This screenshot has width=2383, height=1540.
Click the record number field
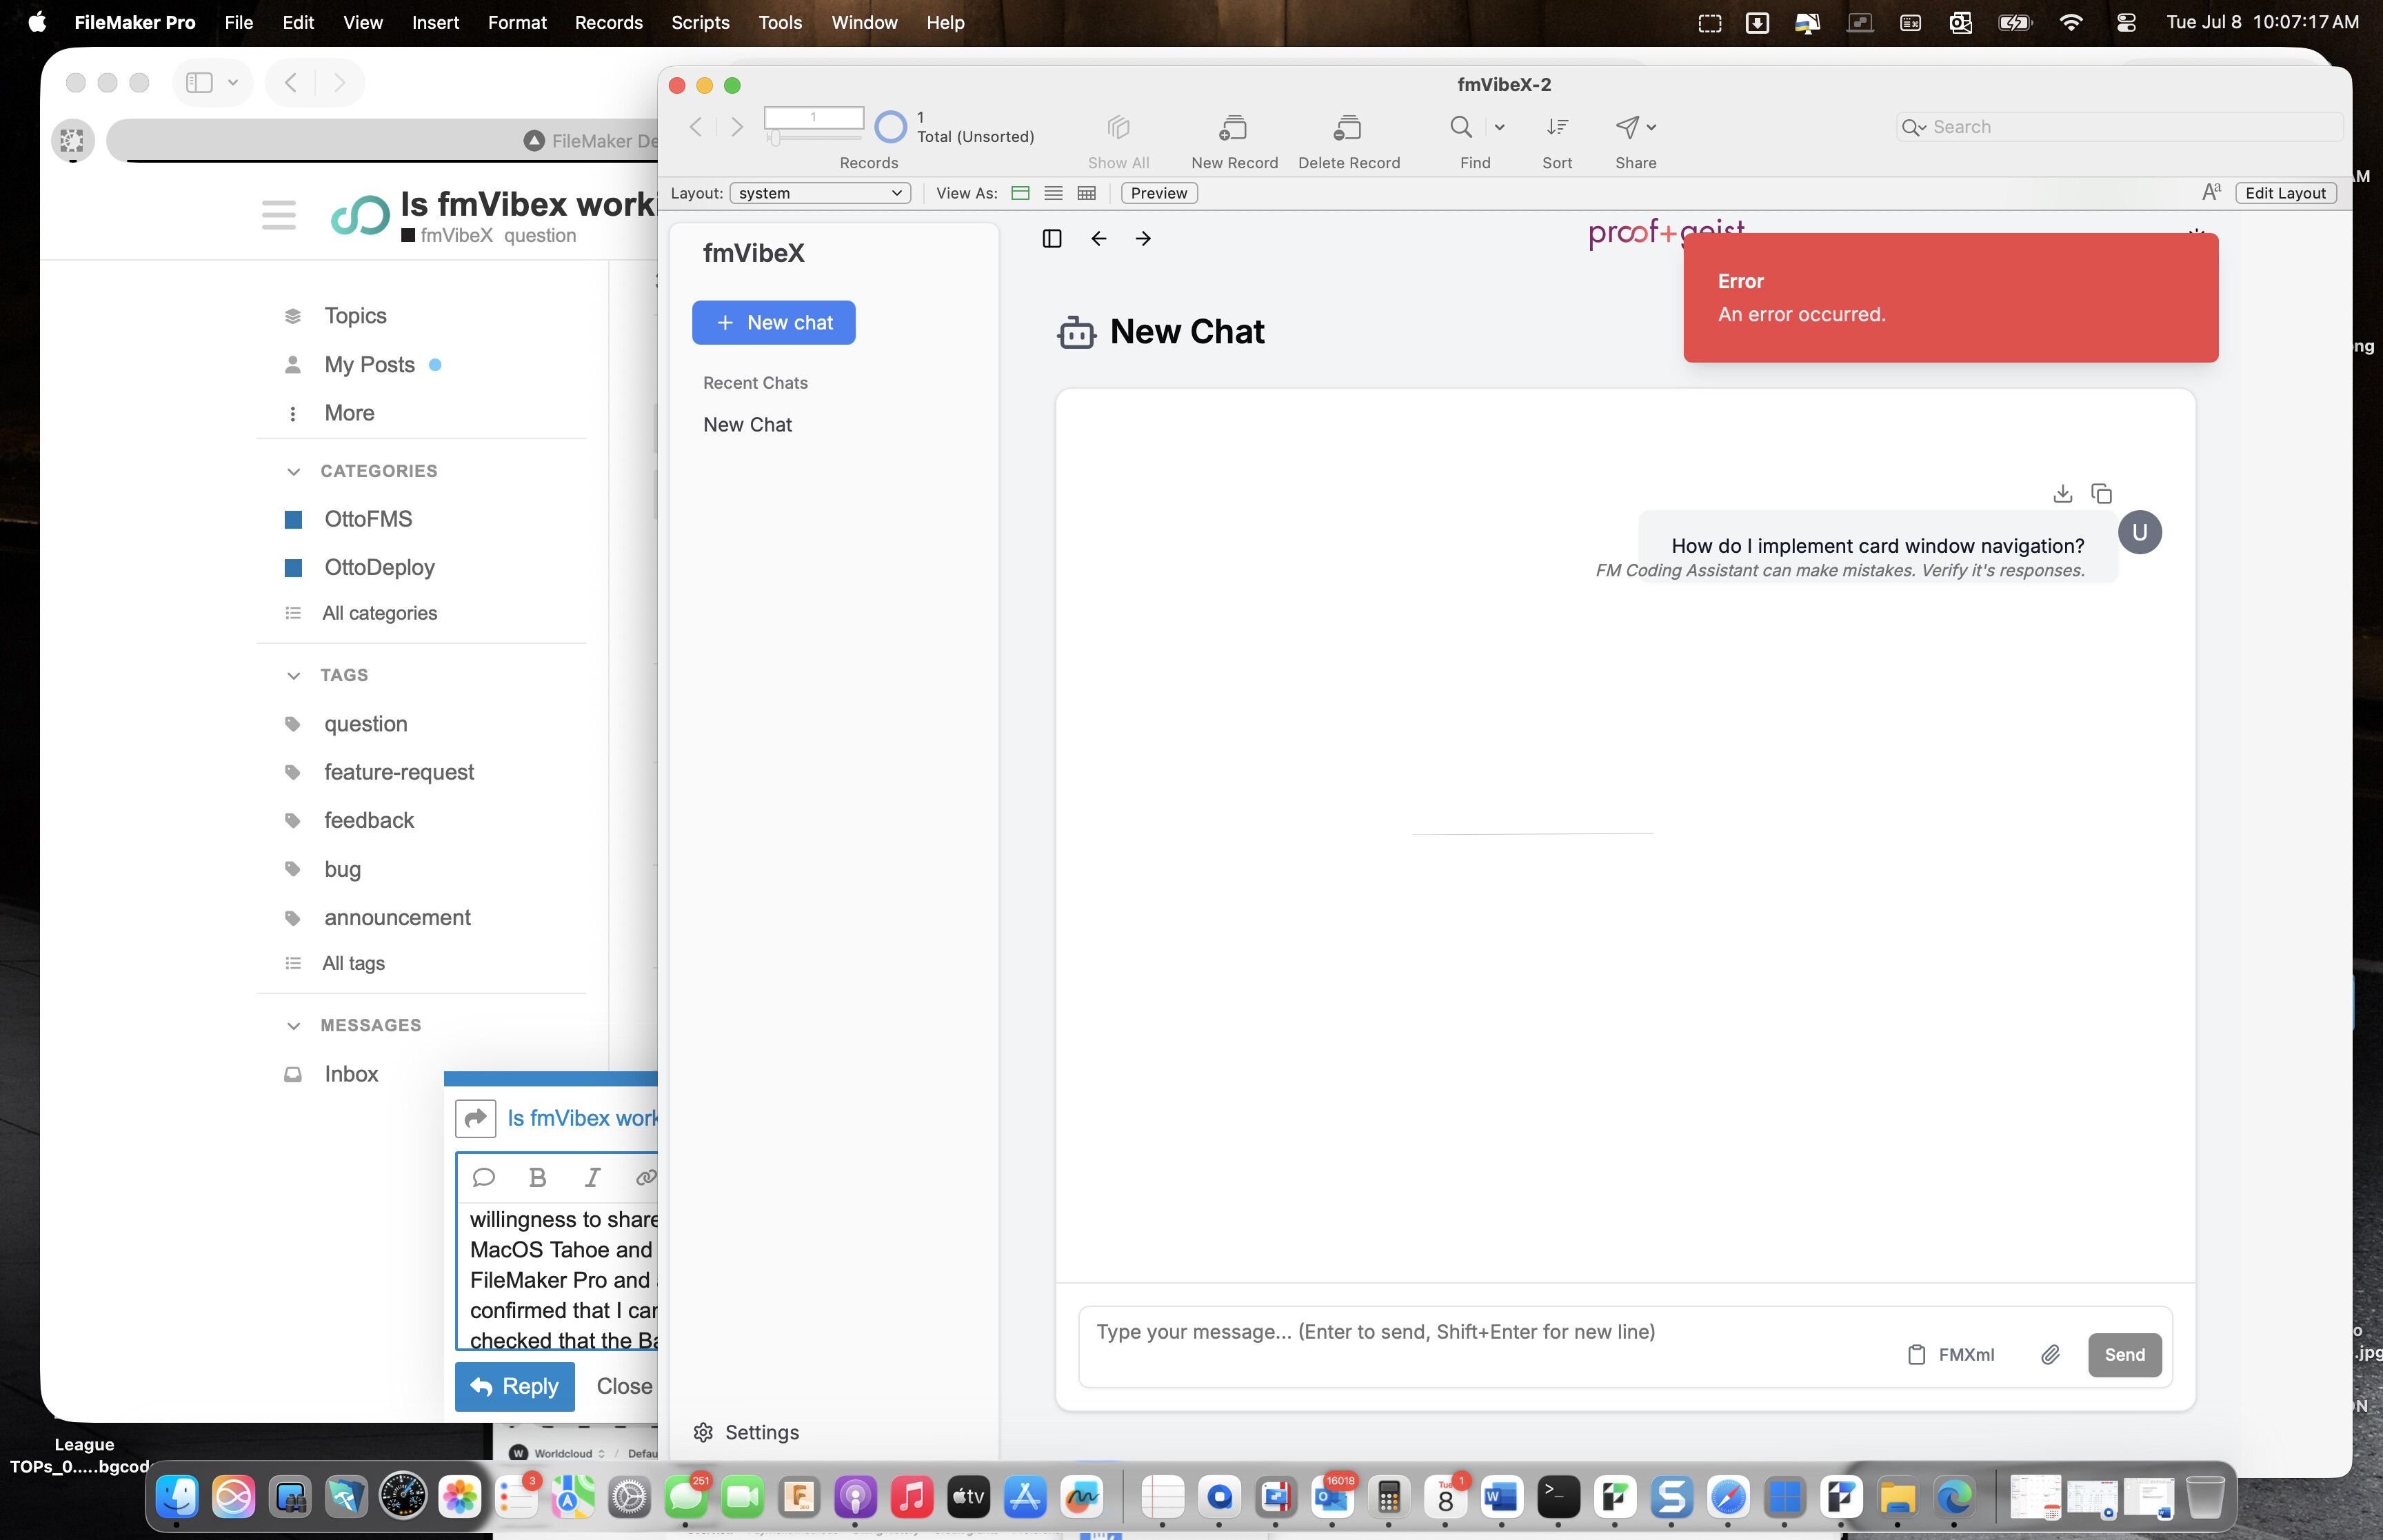point(813,117)
